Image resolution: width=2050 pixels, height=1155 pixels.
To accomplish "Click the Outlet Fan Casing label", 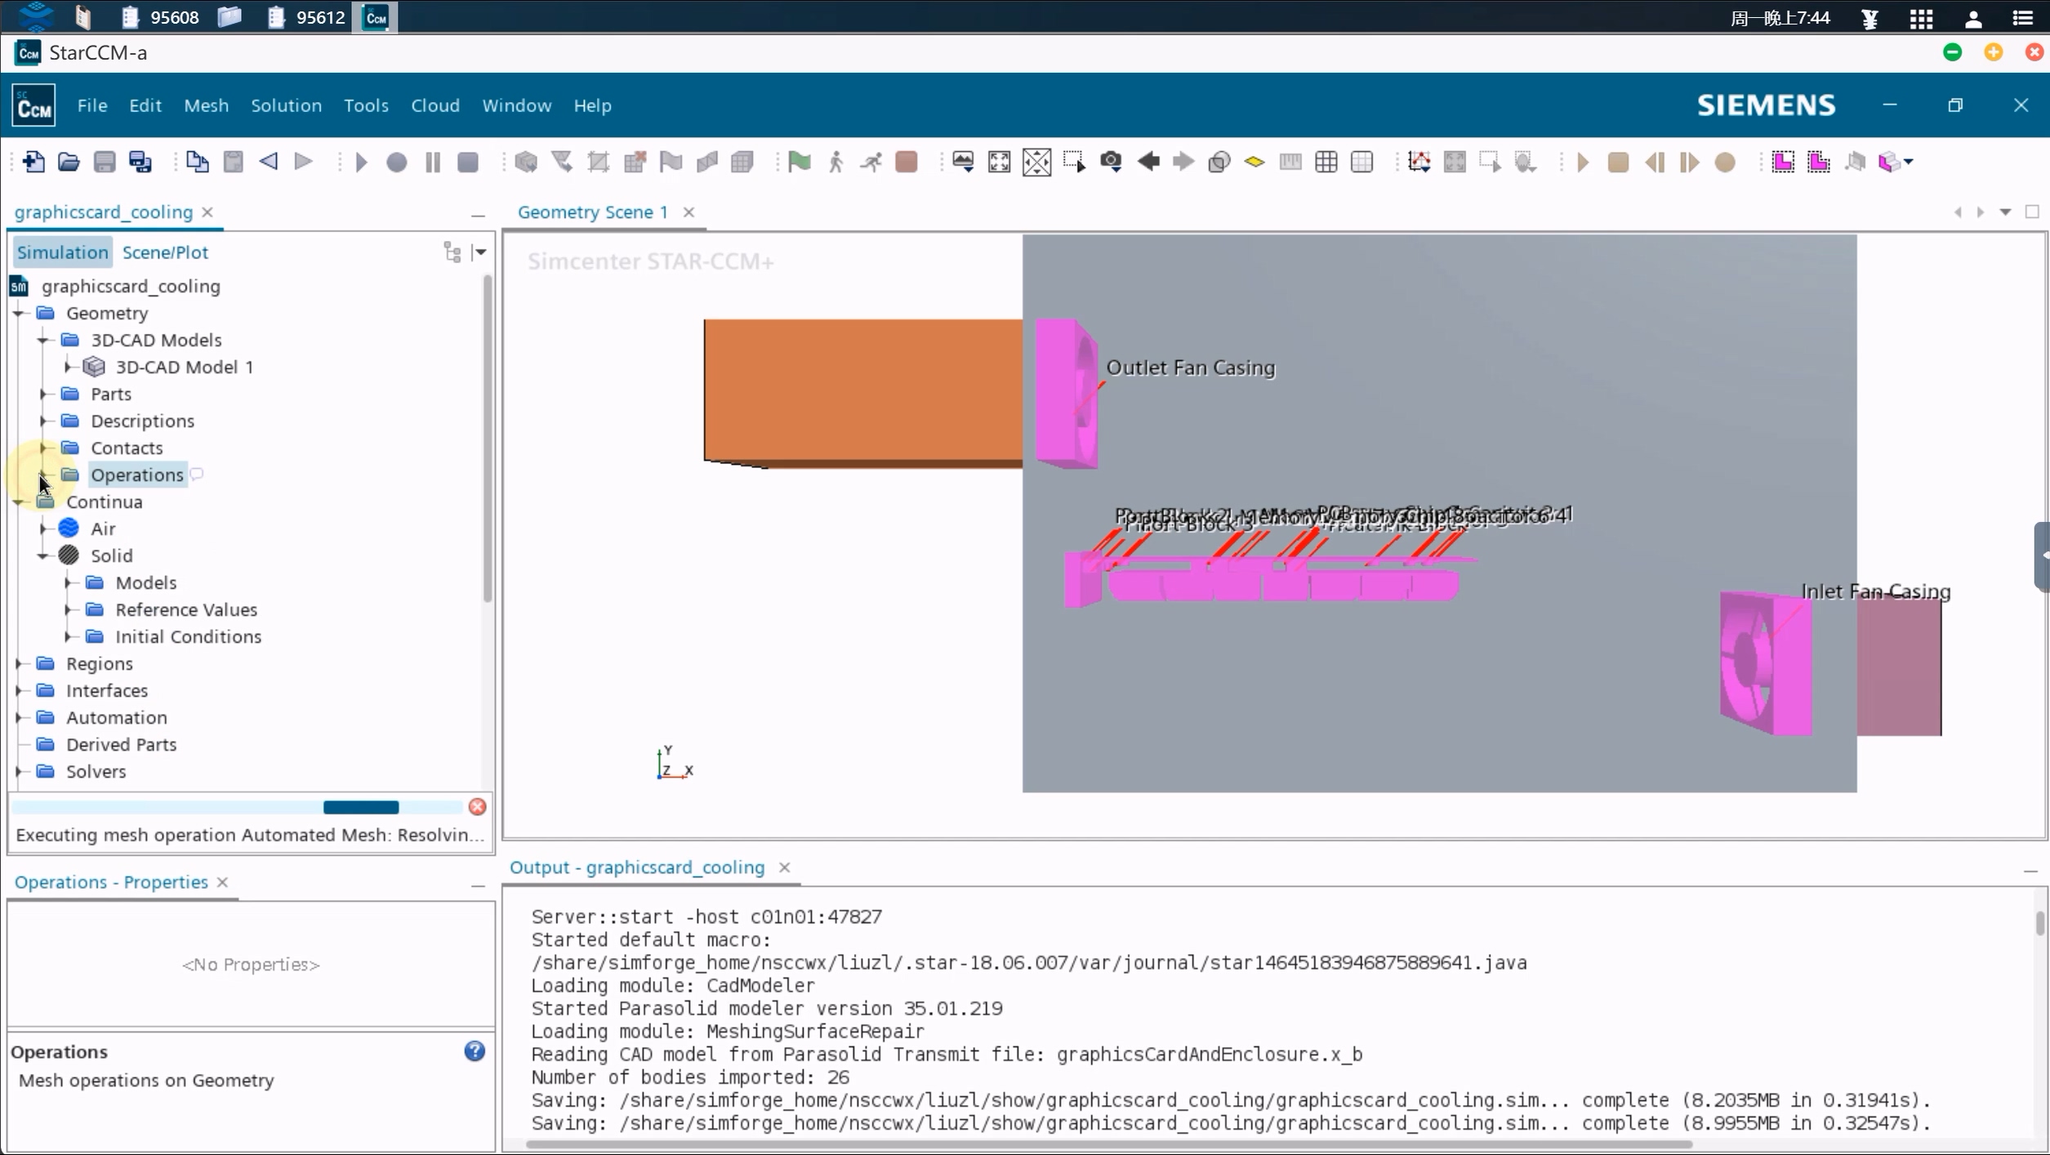I will [x=1190, y=368].
